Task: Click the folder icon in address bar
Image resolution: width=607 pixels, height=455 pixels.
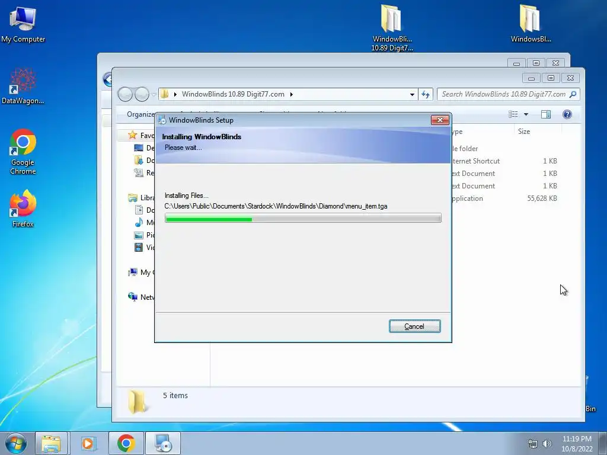Action: (165, 94)
